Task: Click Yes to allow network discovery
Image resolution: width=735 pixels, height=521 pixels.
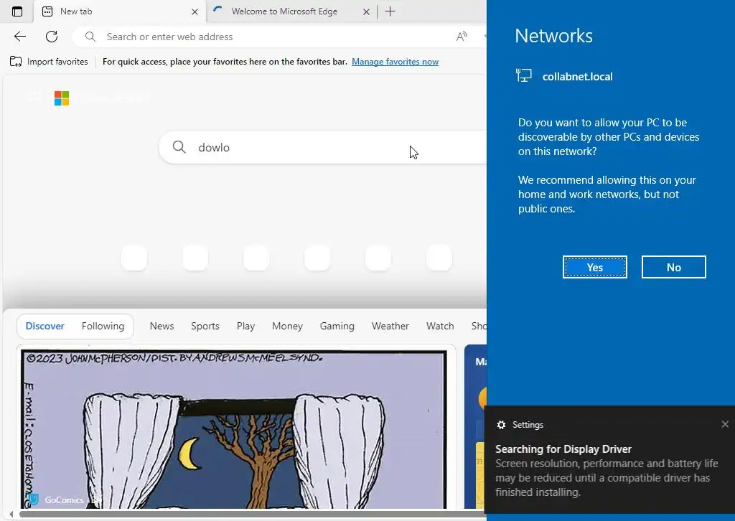Action: pos(595,267)
